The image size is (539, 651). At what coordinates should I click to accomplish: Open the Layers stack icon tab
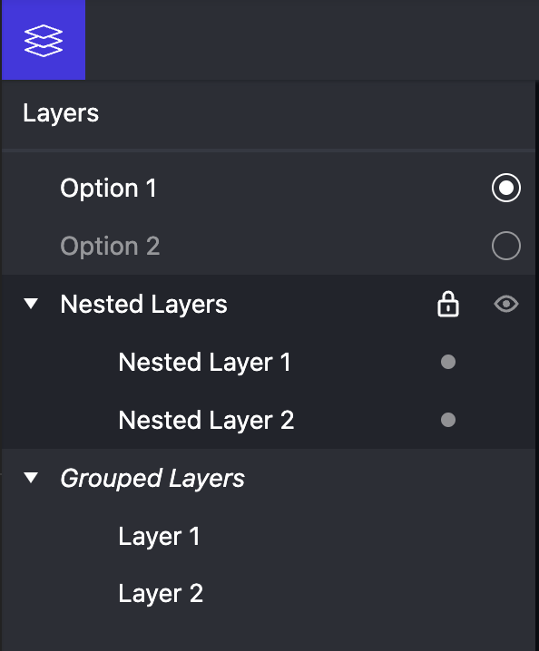[44, 40]
